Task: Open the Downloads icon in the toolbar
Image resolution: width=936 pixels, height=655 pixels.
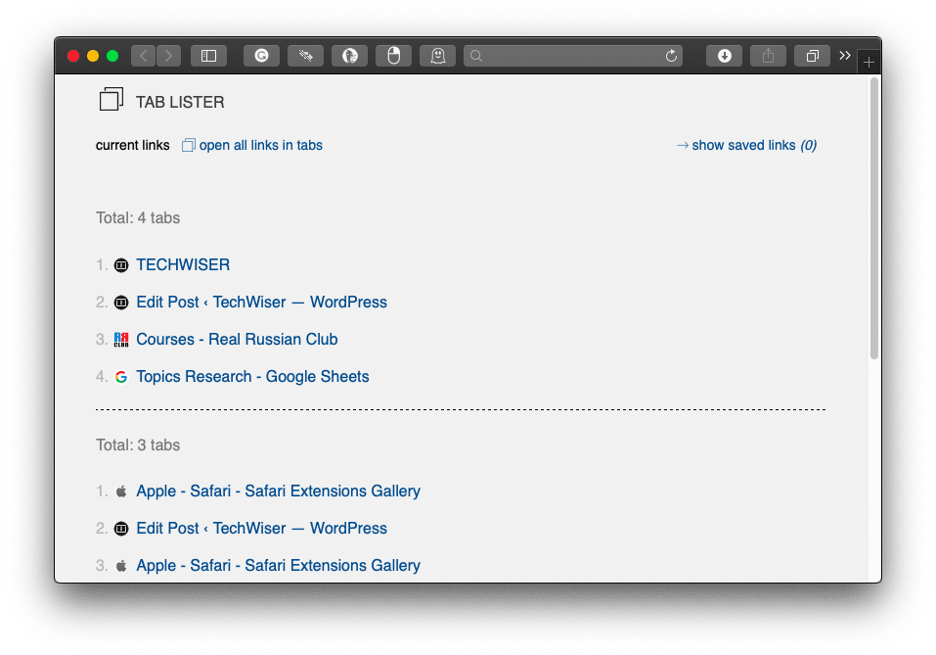Action: pos(724,56)
